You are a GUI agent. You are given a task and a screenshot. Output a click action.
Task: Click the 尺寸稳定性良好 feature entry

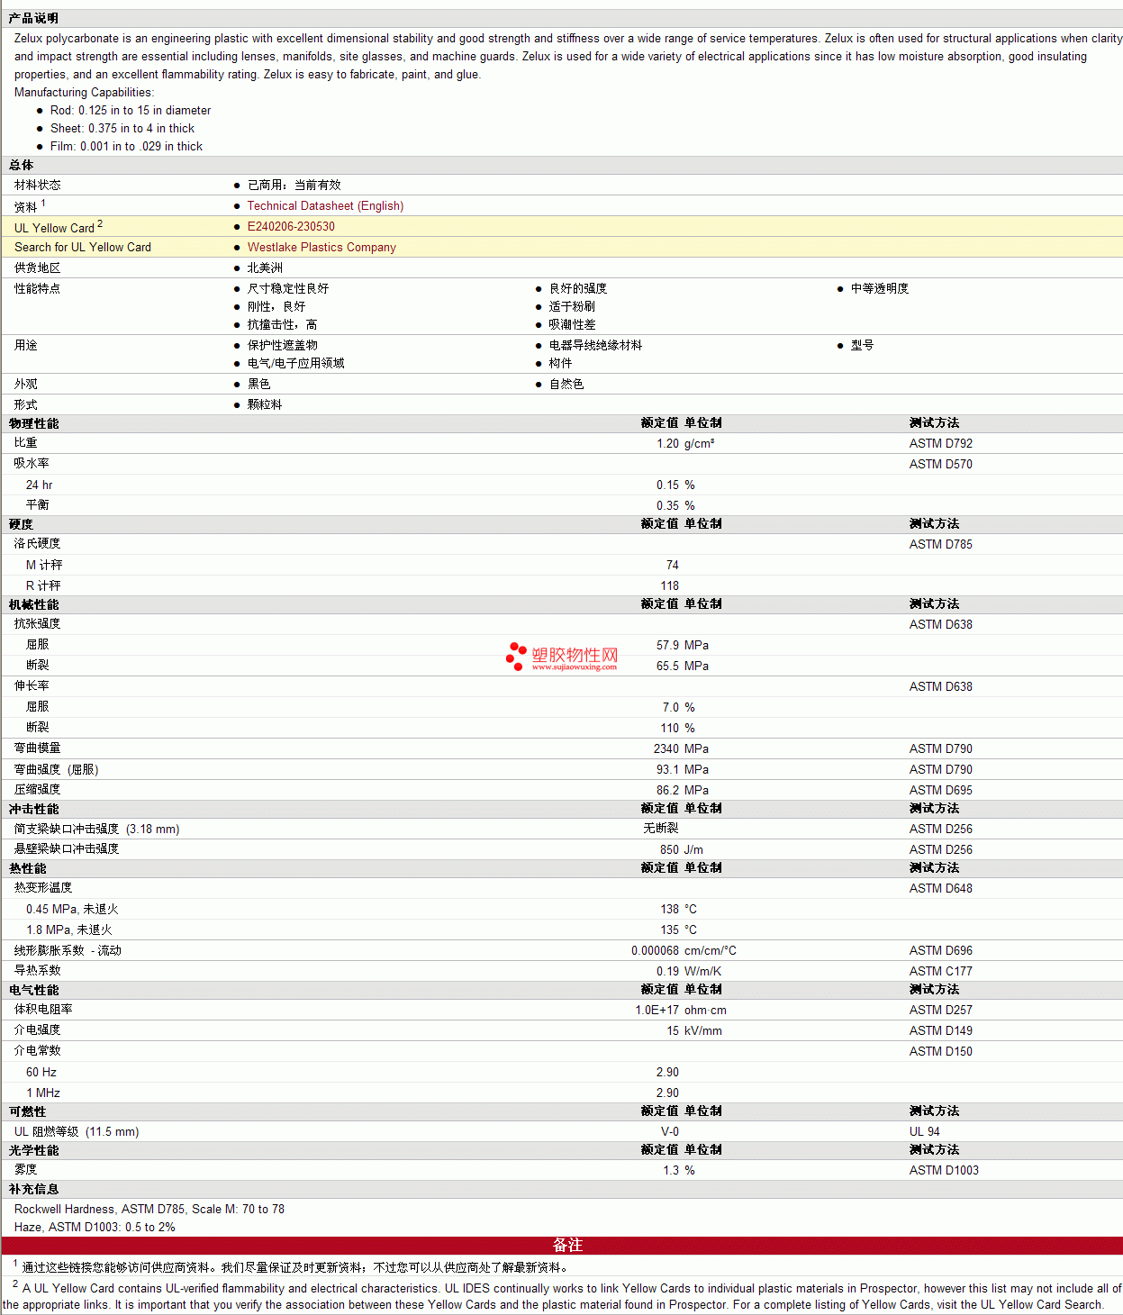[x=288, y=288]
